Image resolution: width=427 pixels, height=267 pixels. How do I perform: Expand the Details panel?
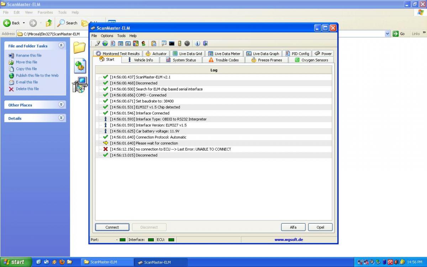click(x=61, y=118)
